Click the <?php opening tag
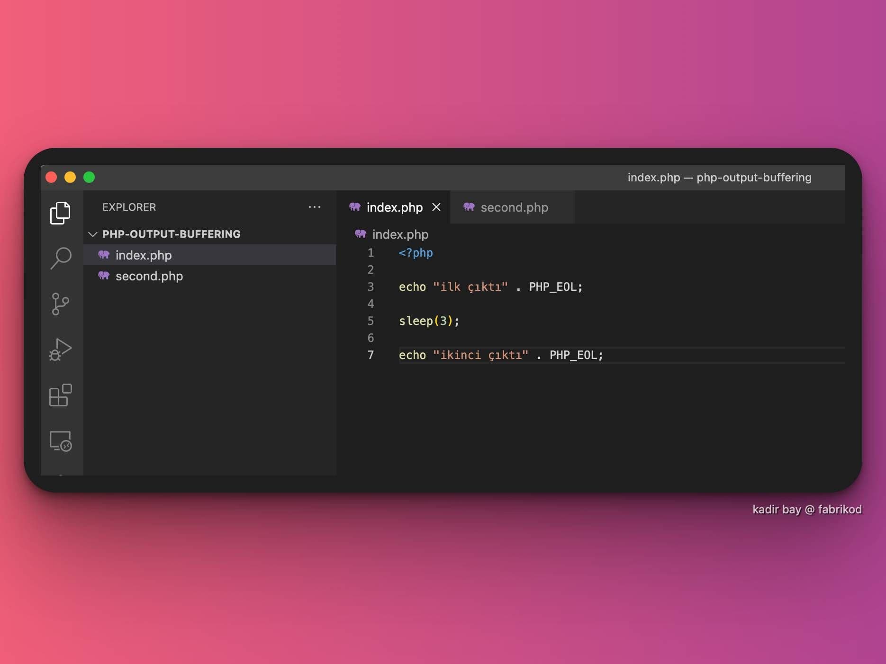This screenshot has height=664, width=886. [x=416, y=253]
